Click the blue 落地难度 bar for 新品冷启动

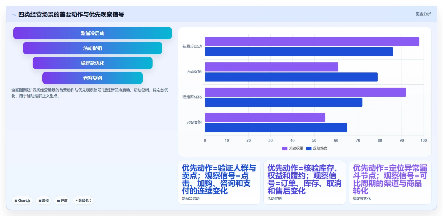pos(299,52)
